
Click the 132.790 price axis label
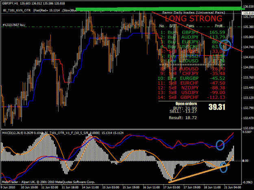click(248, 108)
